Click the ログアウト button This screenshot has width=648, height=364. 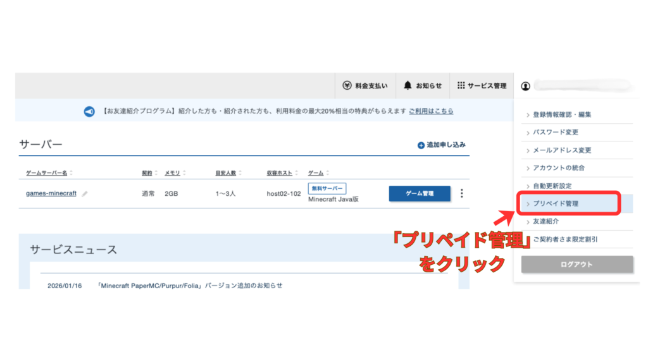pos(576,265)
